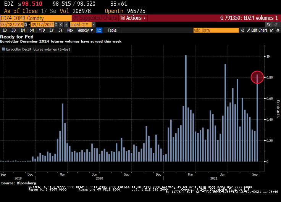Click the undo arrow icon

click(268, 24)
